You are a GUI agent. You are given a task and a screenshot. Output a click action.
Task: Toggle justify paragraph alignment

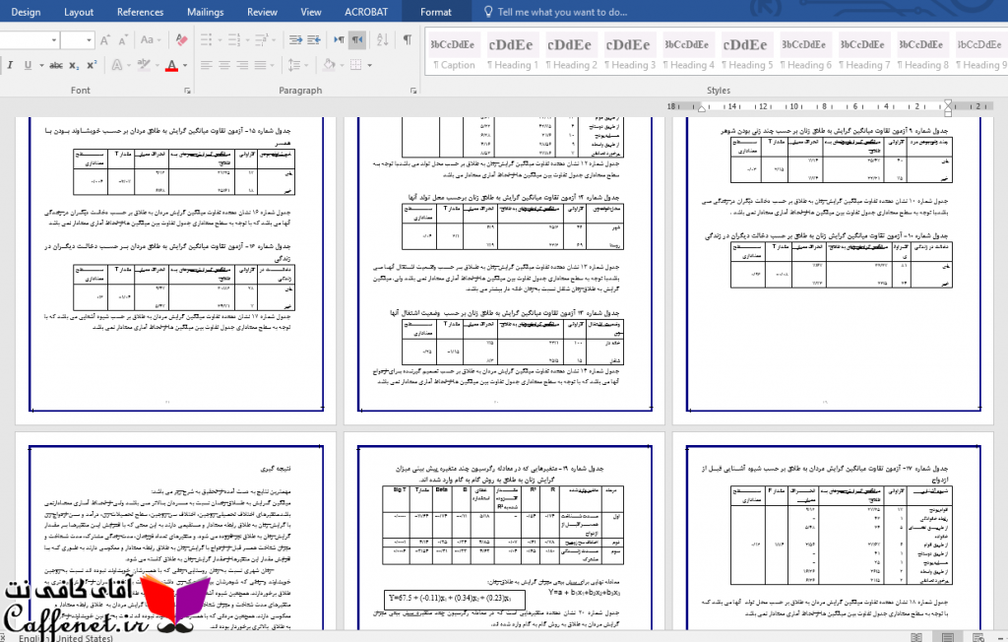(260, 65)
